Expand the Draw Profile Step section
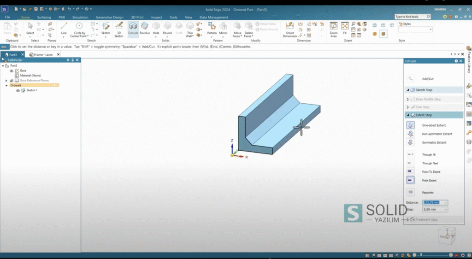This screenshot has width=472, height=259. pyautogui.click(x=408, y=99)
